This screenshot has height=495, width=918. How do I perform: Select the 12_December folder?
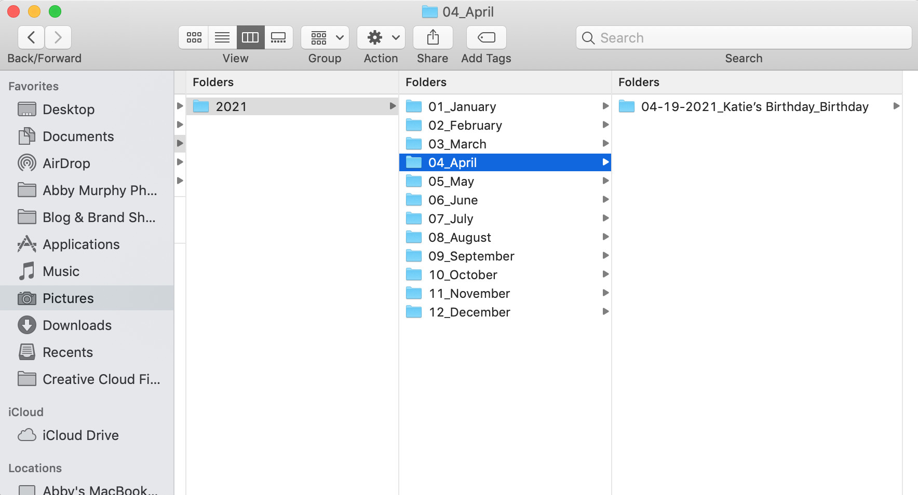[505, 312]
